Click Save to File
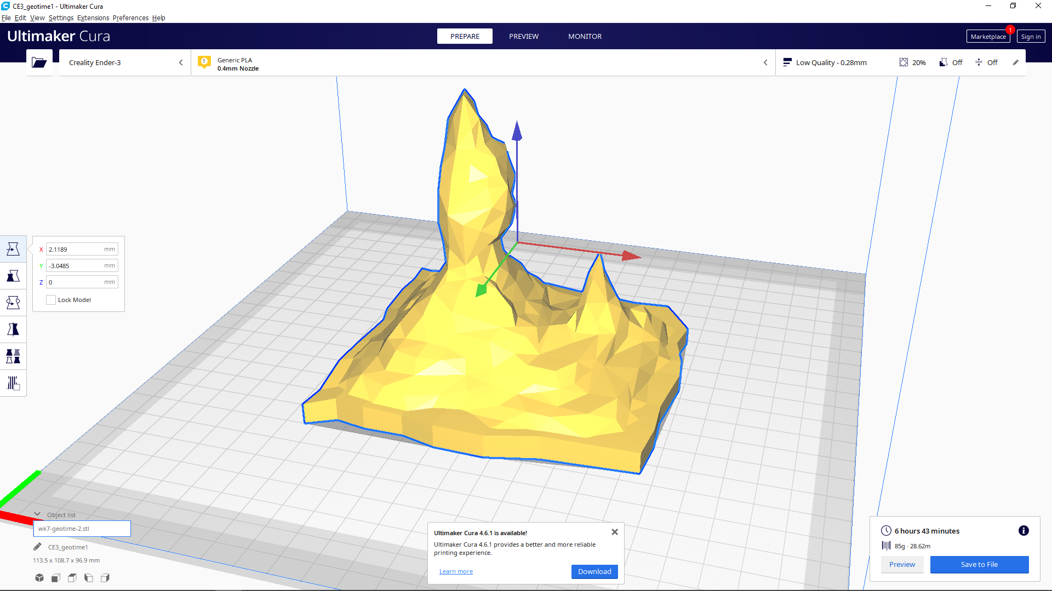The image size is (1052, 591). tap(979, 564)
